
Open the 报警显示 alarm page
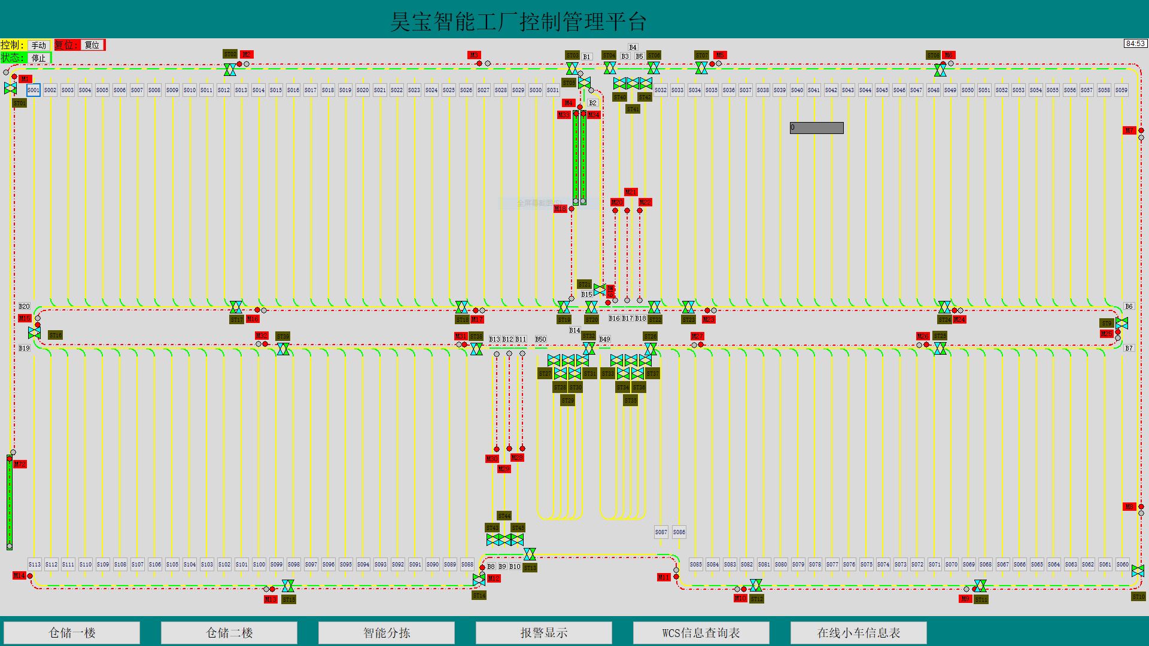click(x=543, y=632)
